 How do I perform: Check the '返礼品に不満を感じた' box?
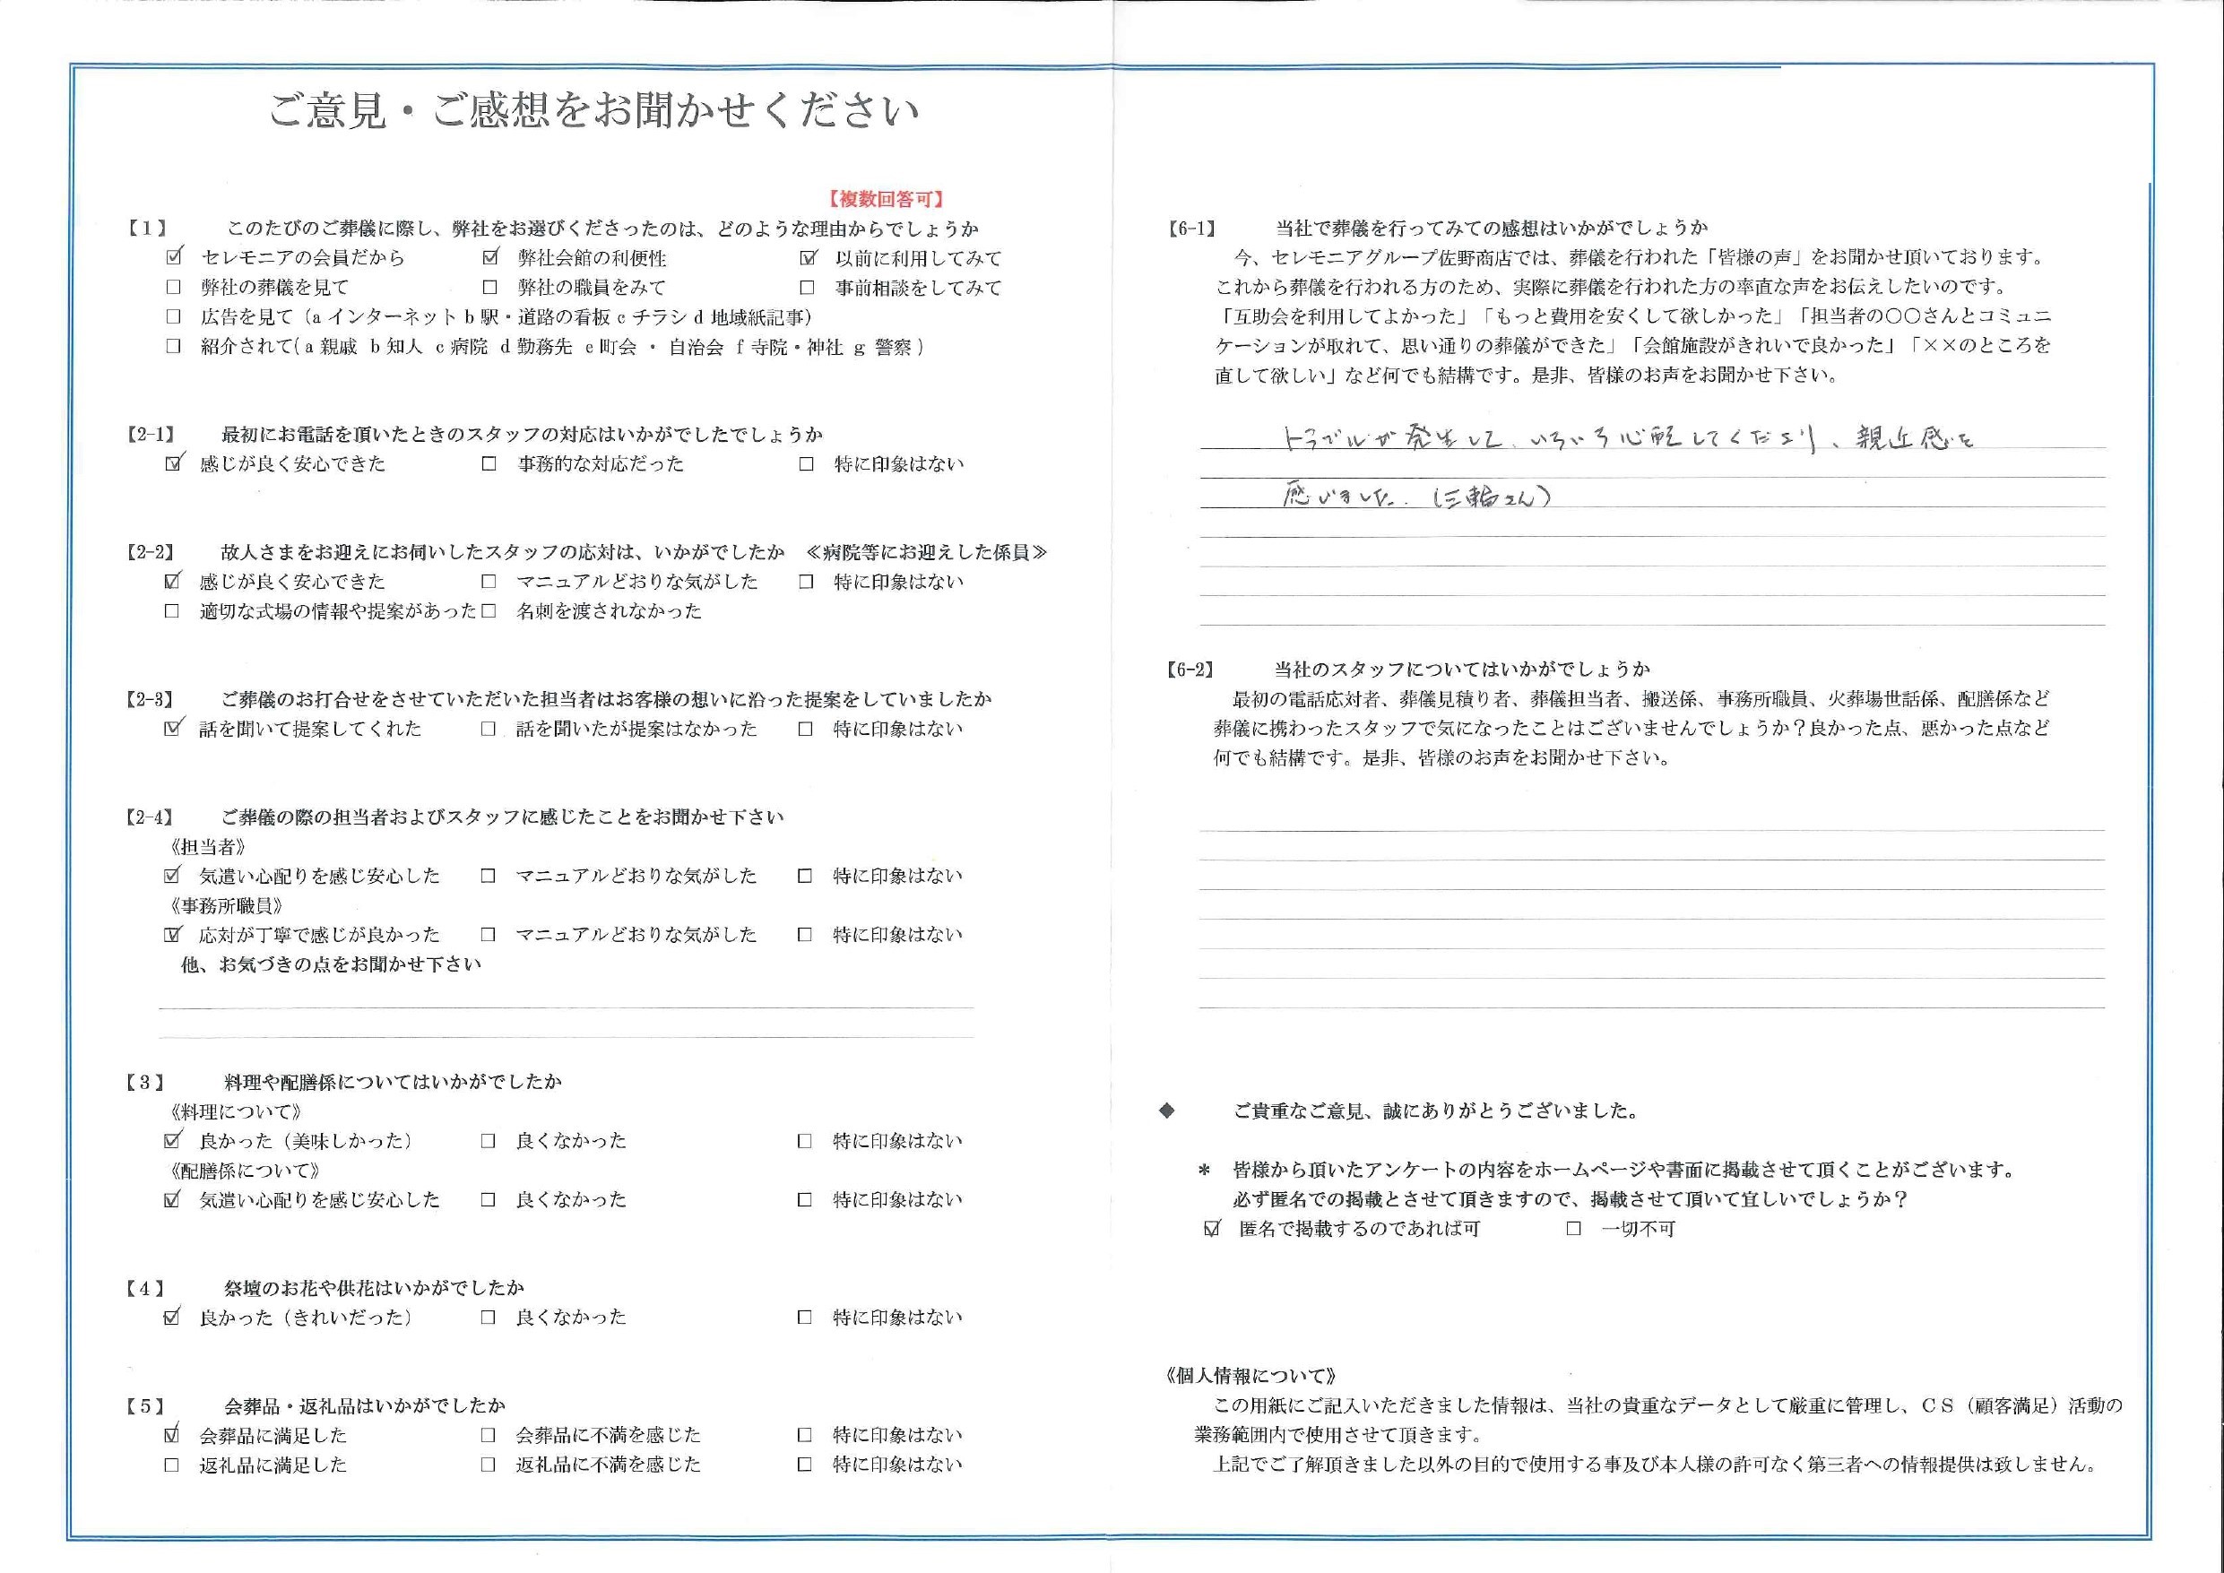click(489, 1465)
